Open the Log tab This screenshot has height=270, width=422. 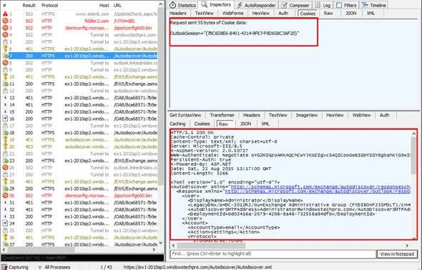coord(323,5)
